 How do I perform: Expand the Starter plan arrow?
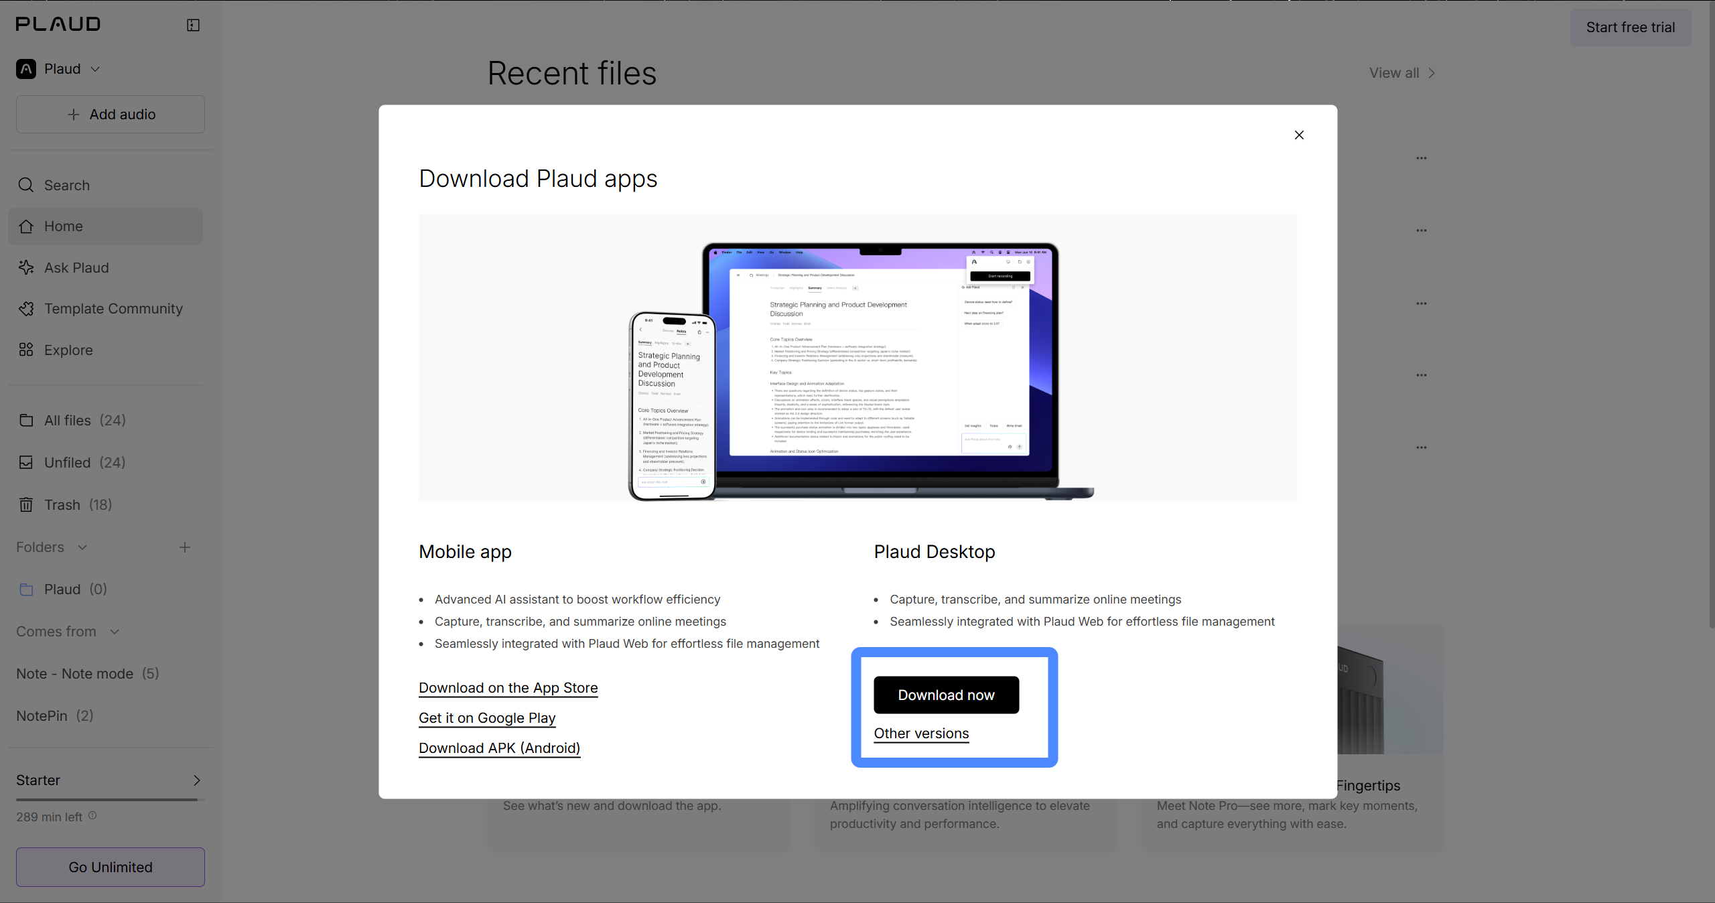tap(197, 780)
